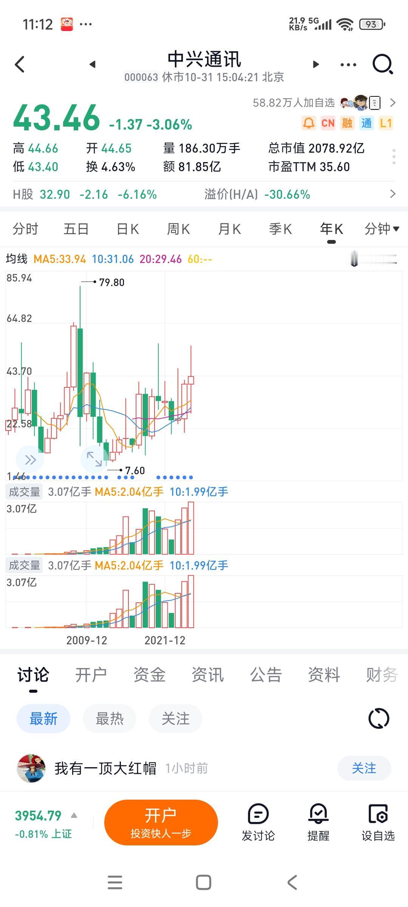Tap 58.82万人加自选 text
The height and width of the screenshot is (907, 408).
tap(294, 103)
